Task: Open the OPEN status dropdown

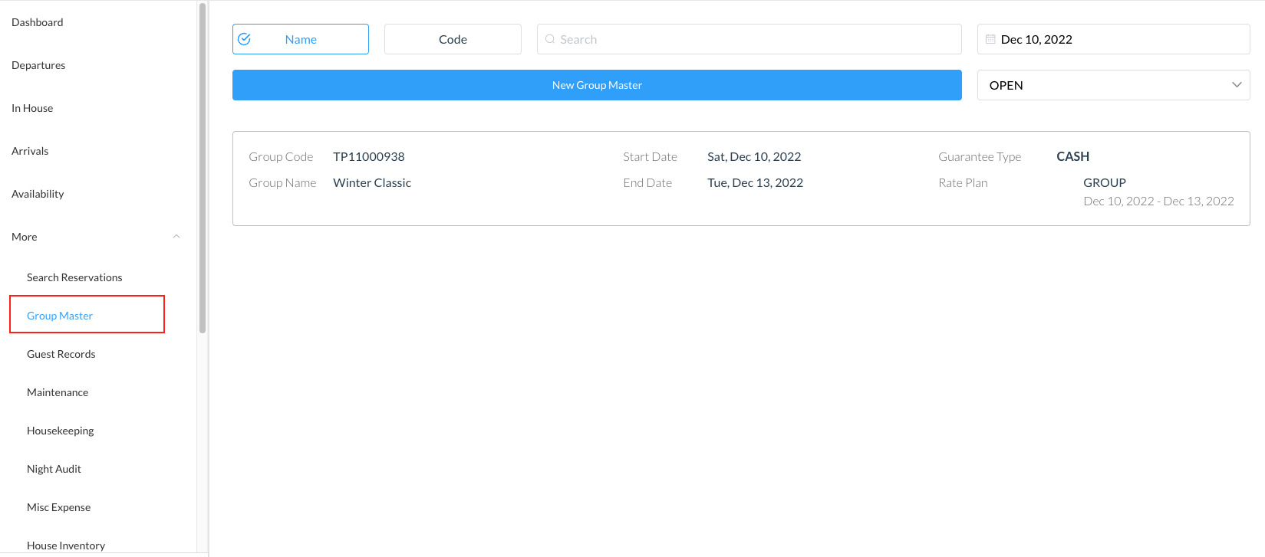Action: [x=1112, y=85]
